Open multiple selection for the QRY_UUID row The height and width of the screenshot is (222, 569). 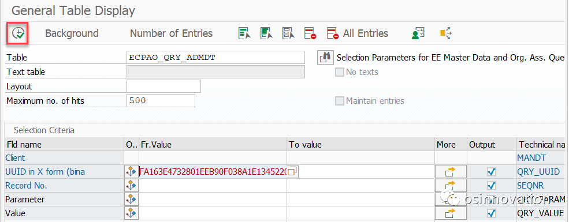tap(451, 172)
